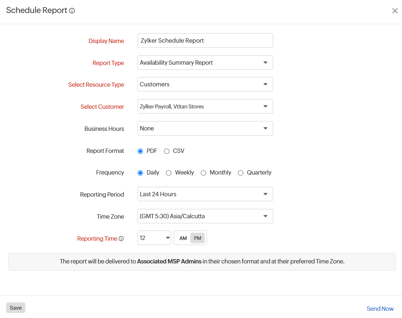Click the info icon next to Reporting Time
402x318 pixels.
(x=121, y=239)
